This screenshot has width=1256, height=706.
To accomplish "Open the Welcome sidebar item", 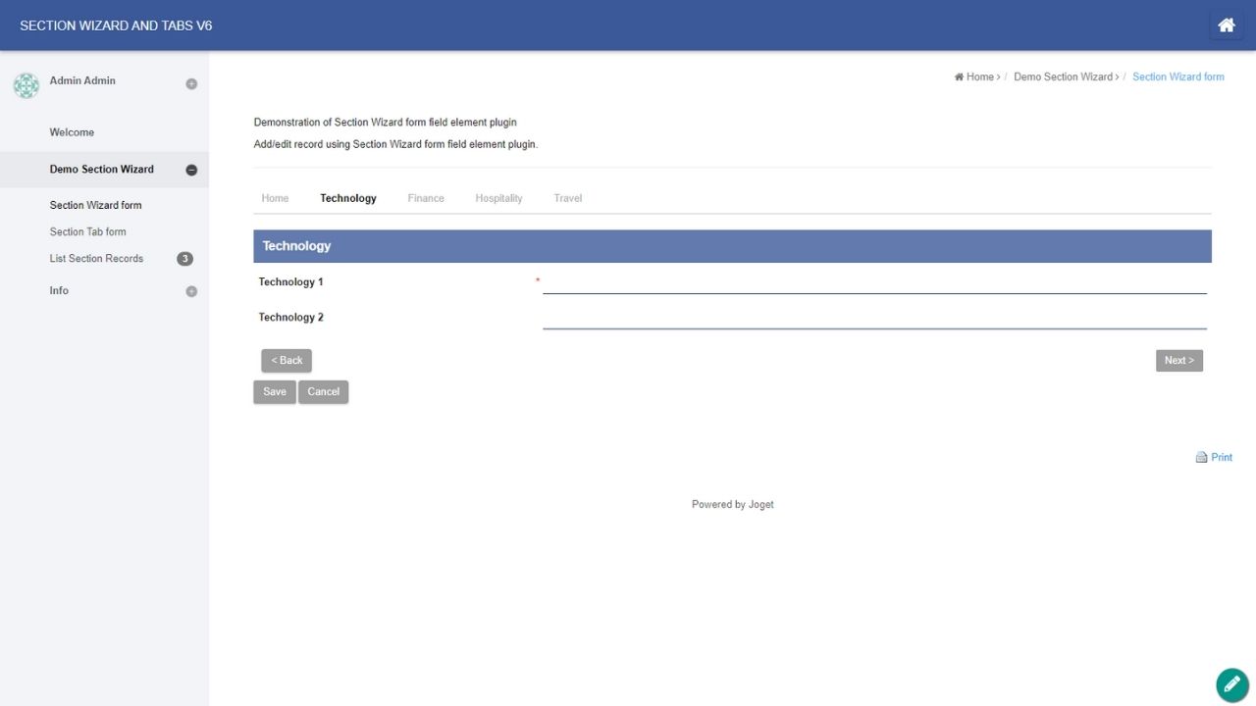I will (72, 132).
